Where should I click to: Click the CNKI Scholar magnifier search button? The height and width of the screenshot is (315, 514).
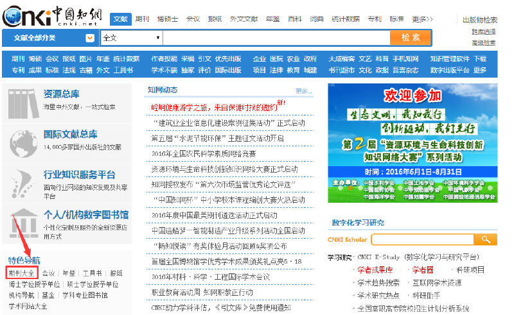(486, 239)
